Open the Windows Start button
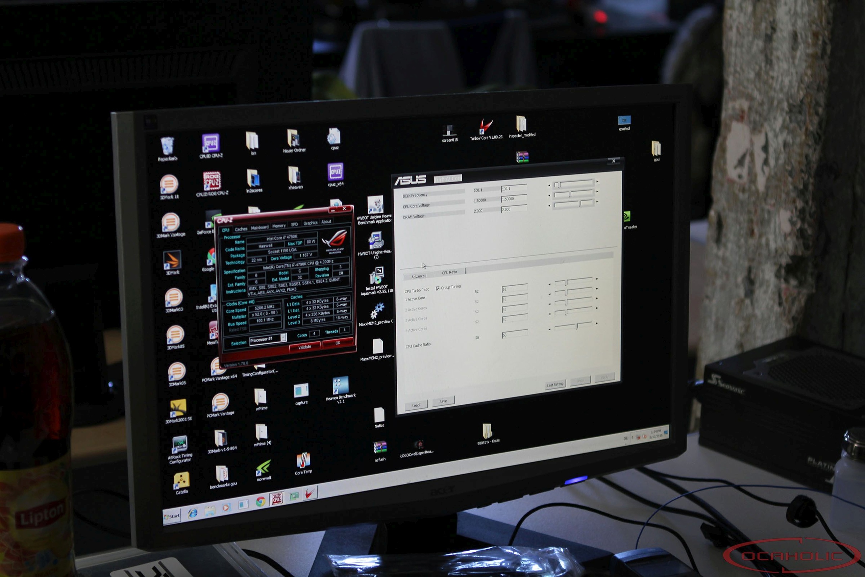This screenshot has width=865, height=577. (171, 516)
